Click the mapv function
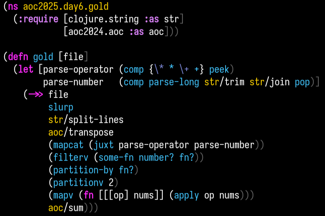 tap(63, 195)
